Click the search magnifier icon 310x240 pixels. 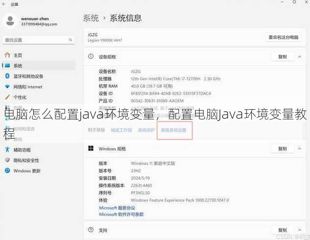click(x=70, y=40)
